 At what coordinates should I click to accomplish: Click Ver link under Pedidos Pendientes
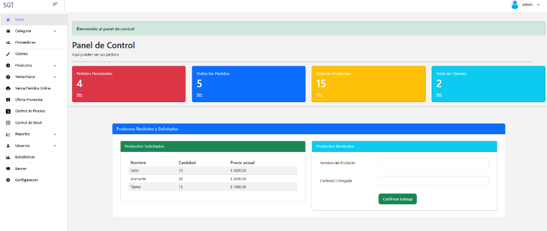[x=80, y=95]
